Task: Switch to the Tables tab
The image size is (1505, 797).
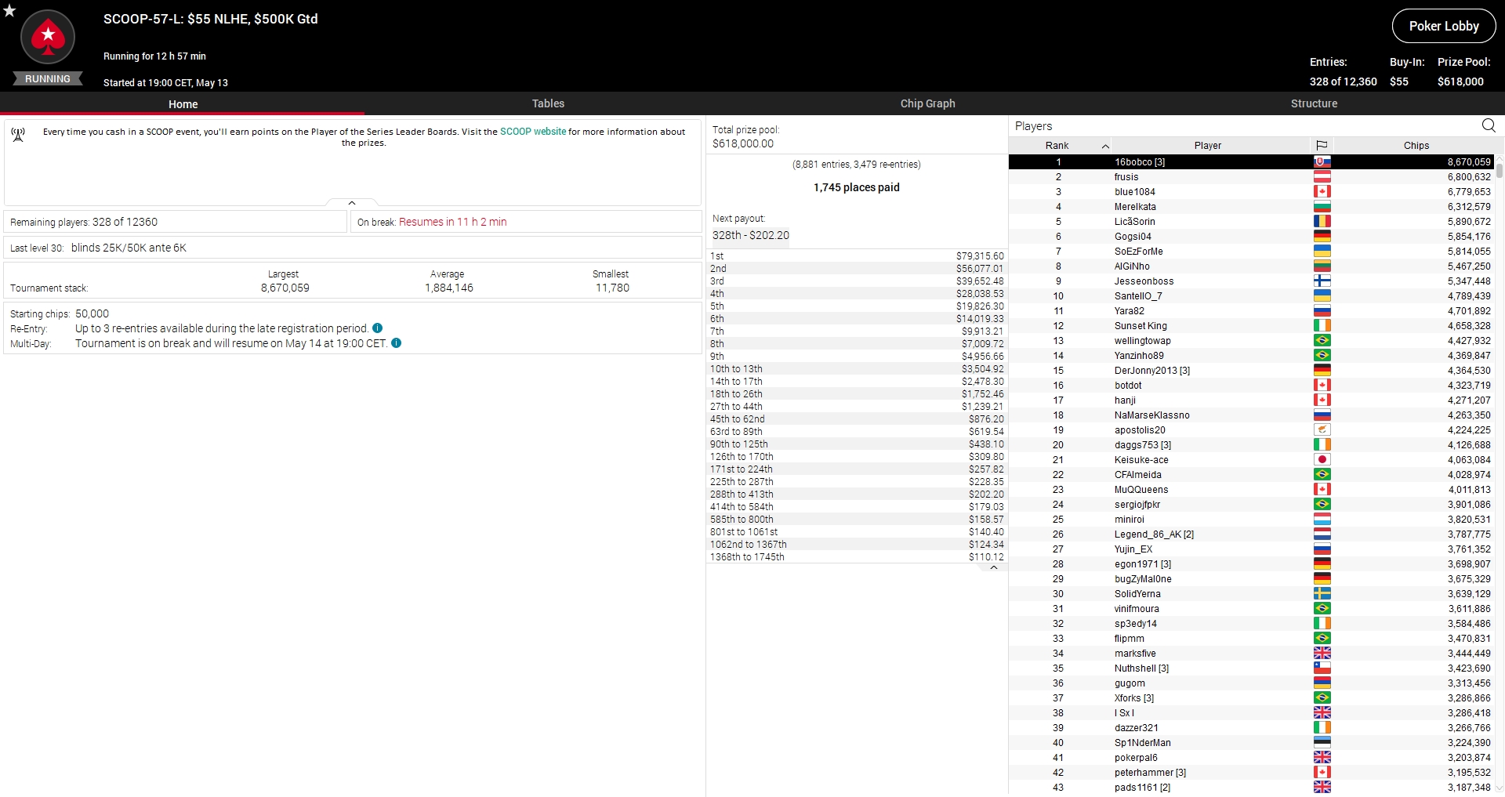Action: (x=548, y=103)
